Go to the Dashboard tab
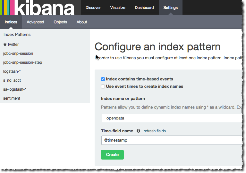 (144, 8)
